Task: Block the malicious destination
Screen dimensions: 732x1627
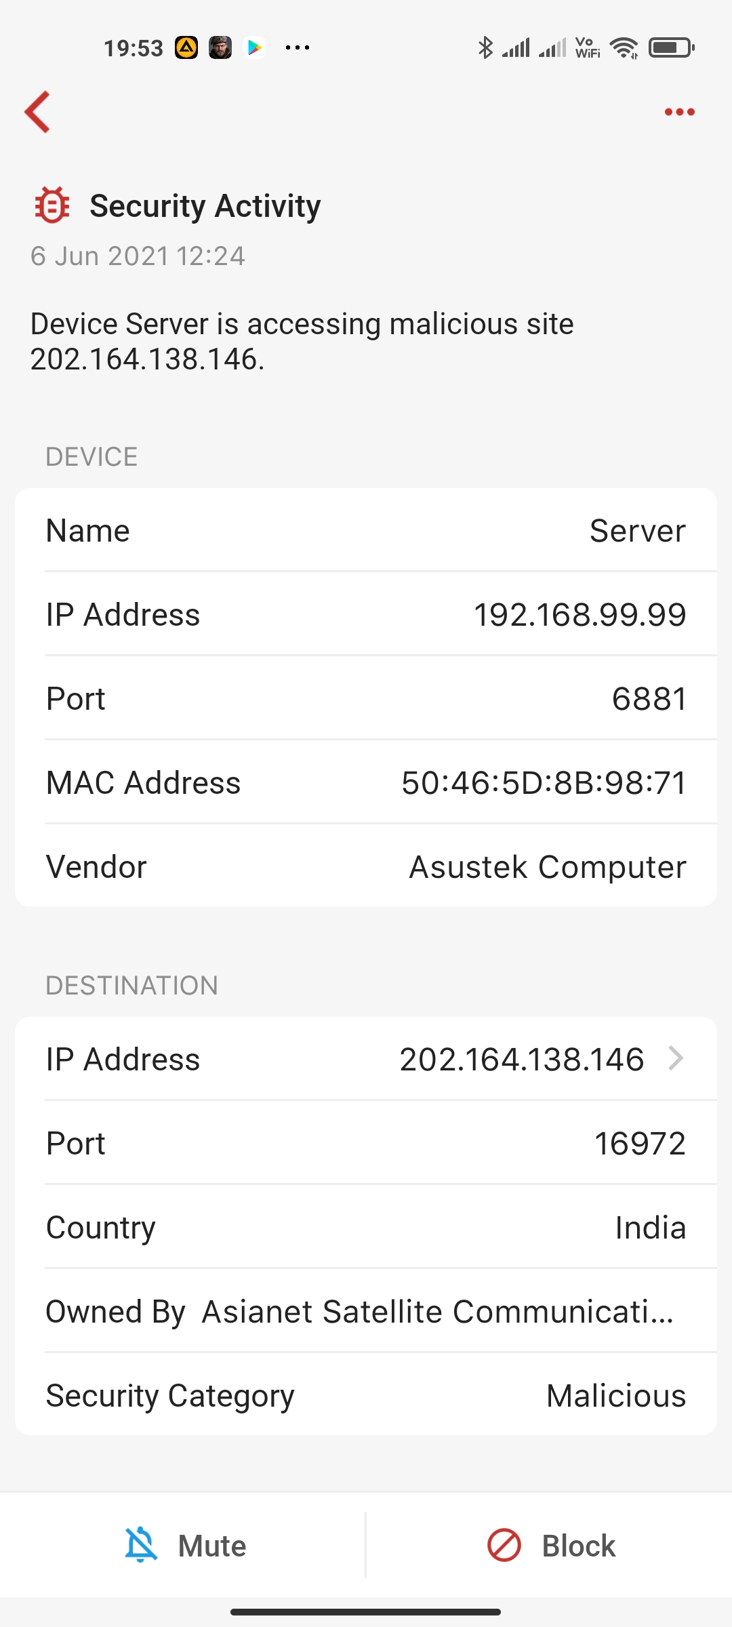Action: pyautogui.click(x=550, y=1546)
